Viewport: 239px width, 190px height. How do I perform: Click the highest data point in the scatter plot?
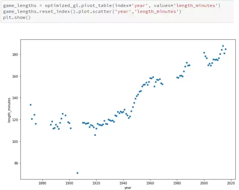223,46
